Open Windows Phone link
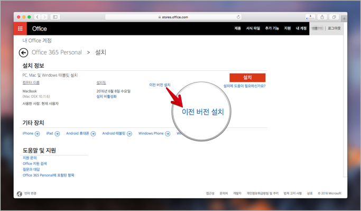This screenshot has width=361, height=211. [151, 133]
